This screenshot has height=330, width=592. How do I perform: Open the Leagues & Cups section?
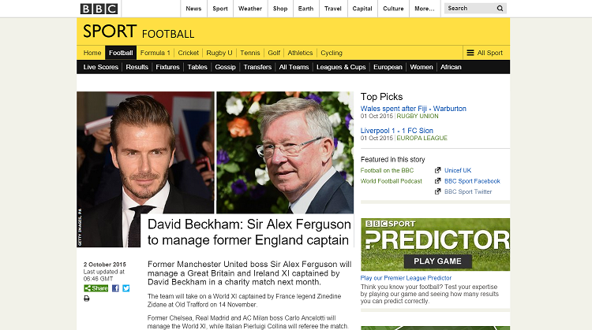coord(341,67)
